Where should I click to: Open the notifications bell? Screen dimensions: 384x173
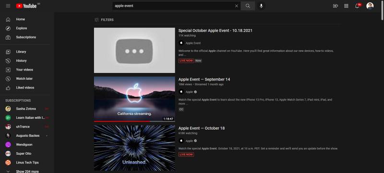pyautogui.click(x=357, y=6)
